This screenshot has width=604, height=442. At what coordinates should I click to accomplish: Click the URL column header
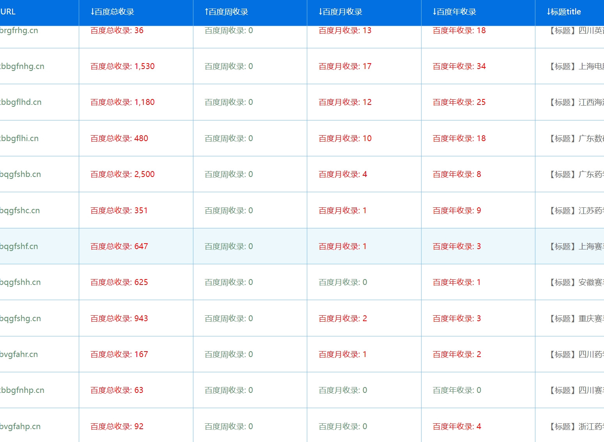point(8,12)
